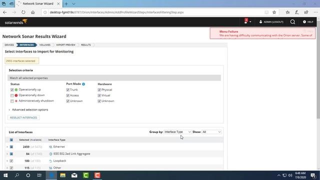This screenshot has width=320, height=180.
Task: Click the IEEE 802.3ad Link Aggregate icon
Action: click(x=50, y=154)
